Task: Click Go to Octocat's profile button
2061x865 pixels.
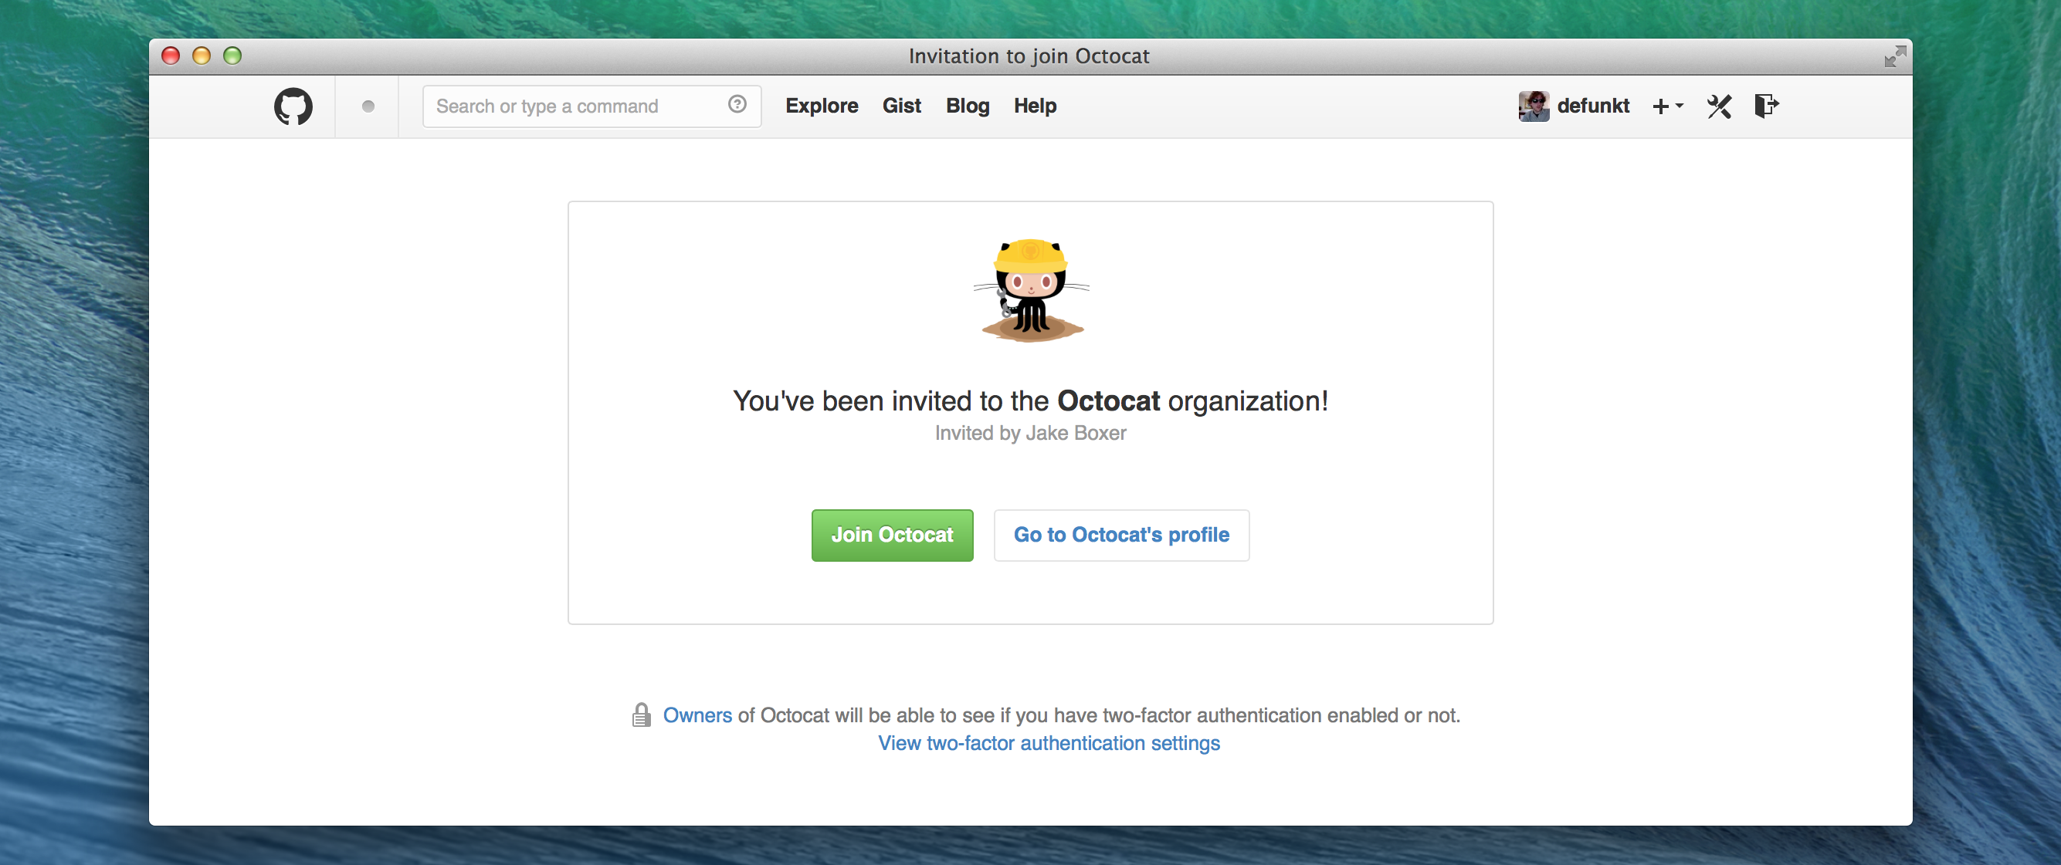Action: click(1121, 535)
